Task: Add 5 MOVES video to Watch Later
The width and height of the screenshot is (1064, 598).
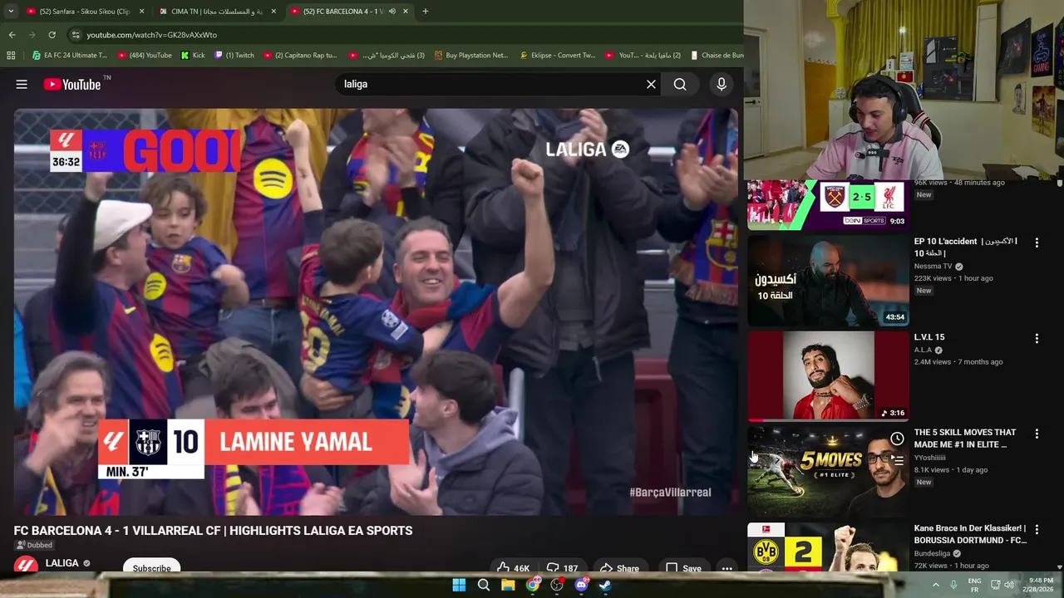Action: coord(897,439)
